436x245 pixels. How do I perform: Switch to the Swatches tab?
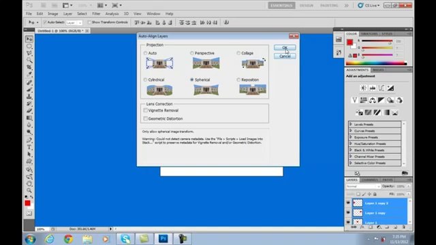(x=369, y=33)
